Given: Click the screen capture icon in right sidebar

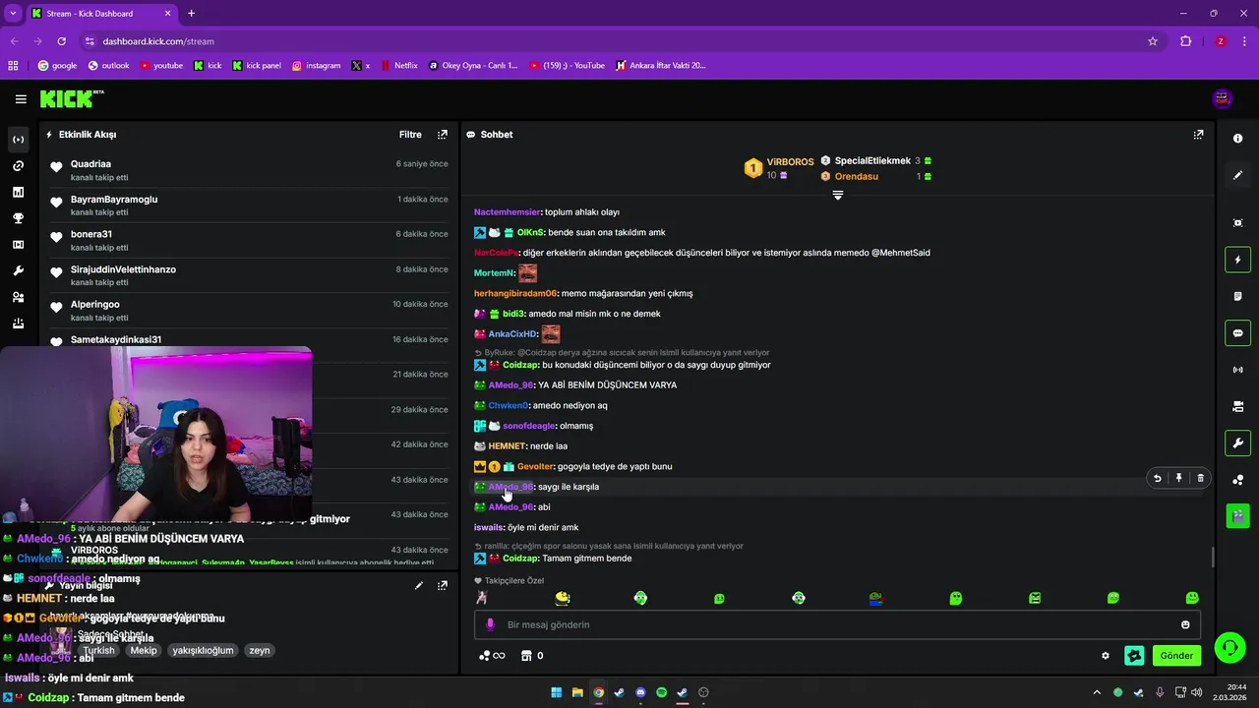Looking at the screenshot, I should coord(1237,223).
